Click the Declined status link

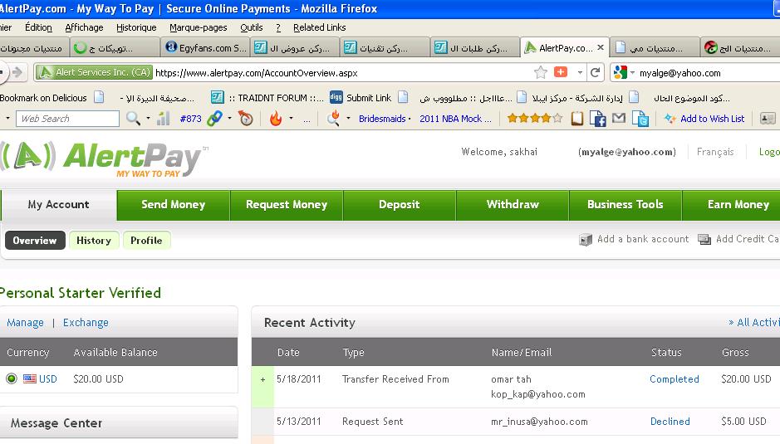tap(670, 421)
